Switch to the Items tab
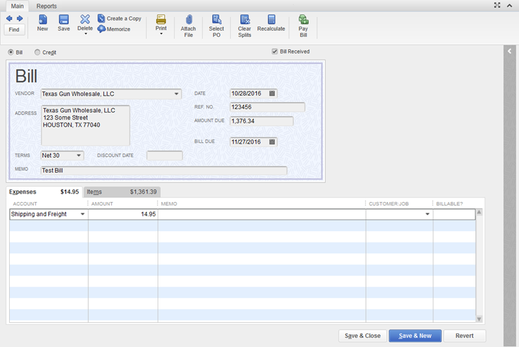 pyautogui.click(x=122, y=192)
